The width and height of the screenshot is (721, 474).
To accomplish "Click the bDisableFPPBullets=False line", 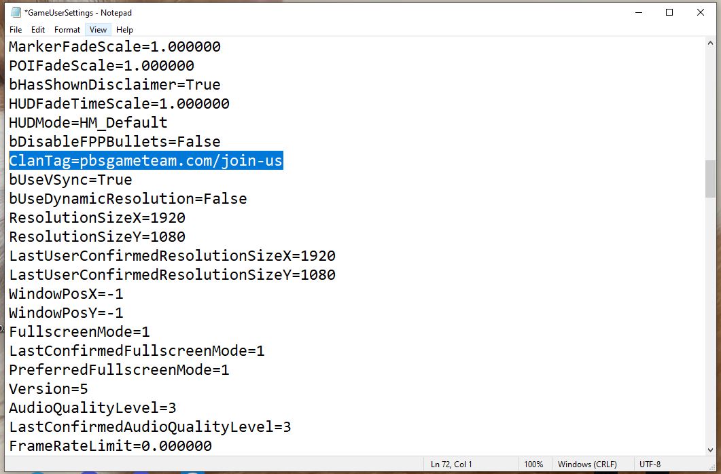I will click(x=114, y=141).
